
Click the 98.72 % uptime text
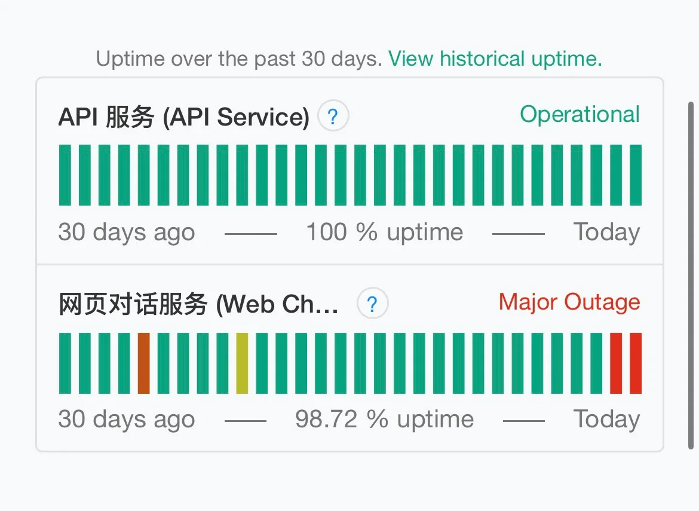click(384, 420)
